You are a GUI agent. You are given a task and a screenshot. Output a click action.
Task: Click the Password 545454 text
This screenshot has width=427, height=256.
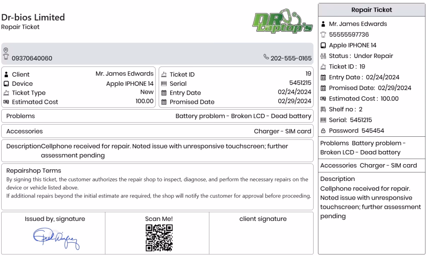[357, 131]
